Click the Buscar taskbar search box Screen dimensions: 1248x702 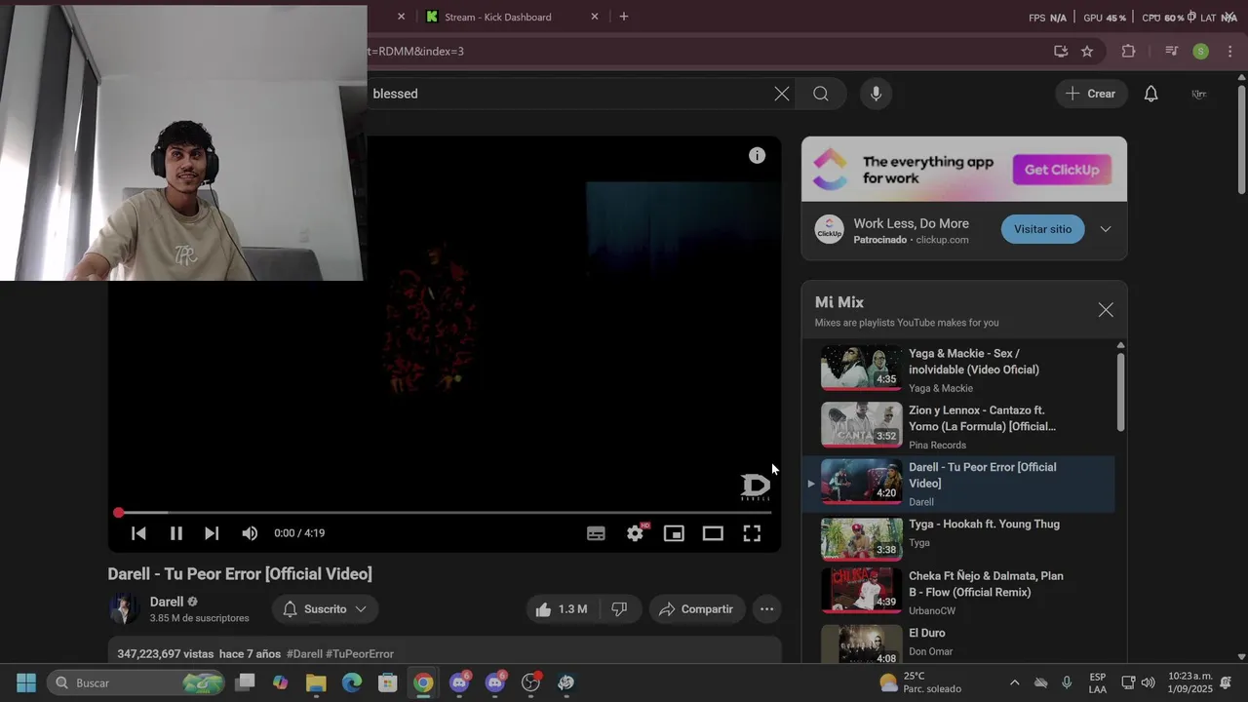136,682
